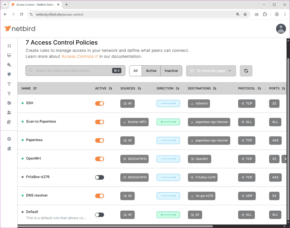This screenshot has width=290, height=228.
Task: Click the OpenWrt destination group badge
Action: click(199, 159)
